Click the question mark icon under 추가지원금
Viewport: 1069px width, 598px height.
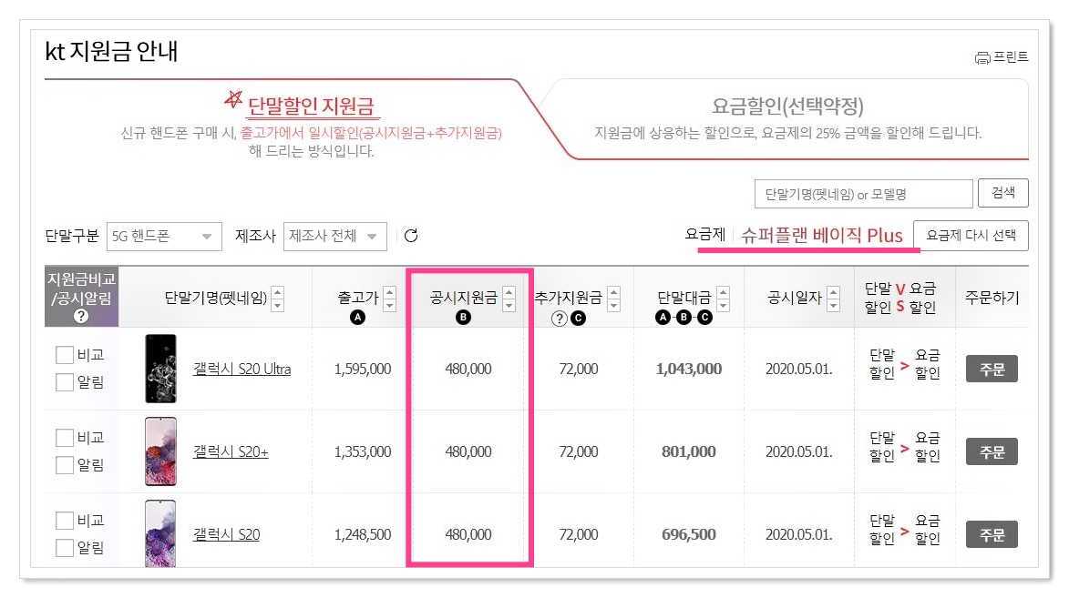(559, 318)
